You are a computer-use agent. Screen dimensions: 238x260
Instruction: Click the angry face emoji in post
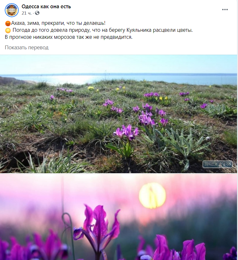point(8,24)
